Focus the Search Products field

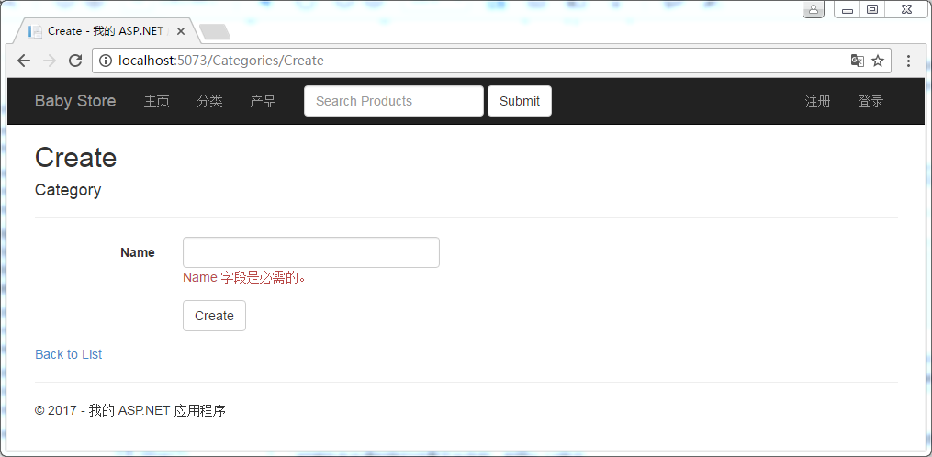[394, 101]
